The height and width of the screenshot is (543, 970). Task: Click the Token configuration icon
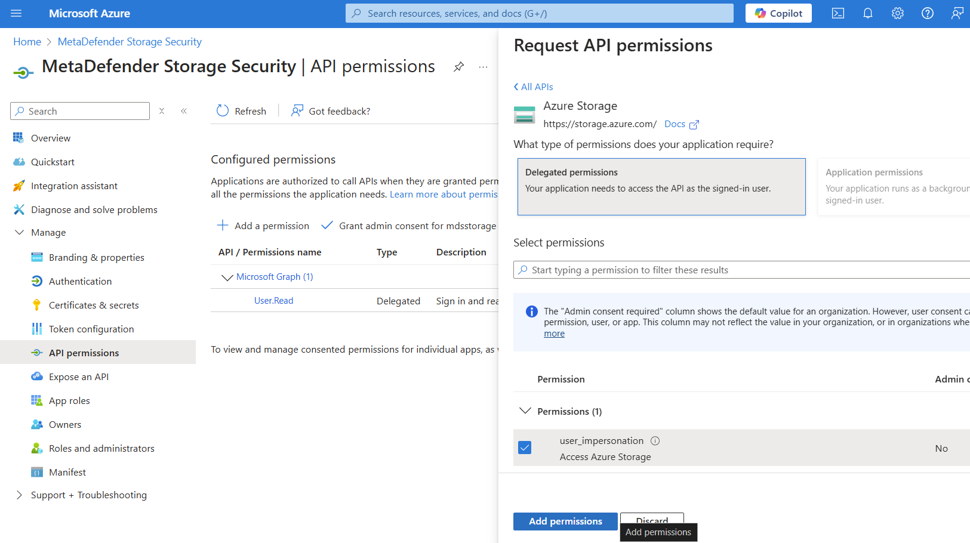click(x=37, y=329)
